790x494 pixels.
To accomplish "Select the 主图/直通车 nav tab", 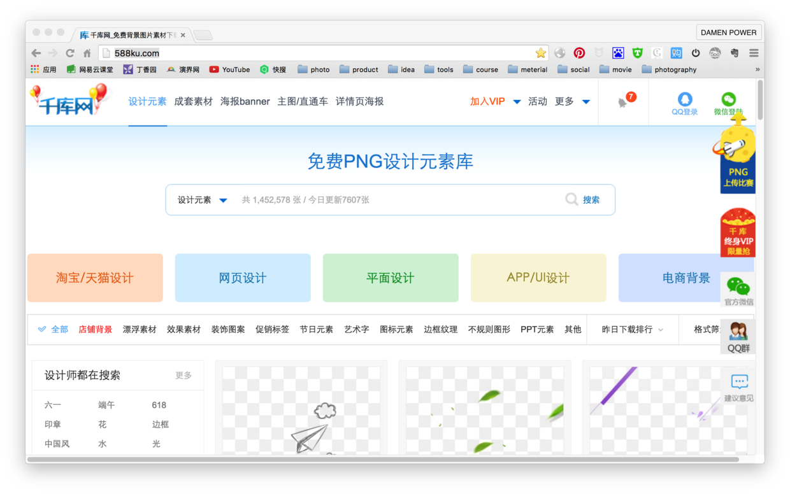I will pyautogui.click(x=303, y=101).
